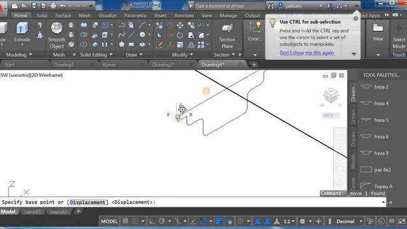Select the solid Subtract tool
The height and width of the screenshot is (229, 407).
point(83,35)
